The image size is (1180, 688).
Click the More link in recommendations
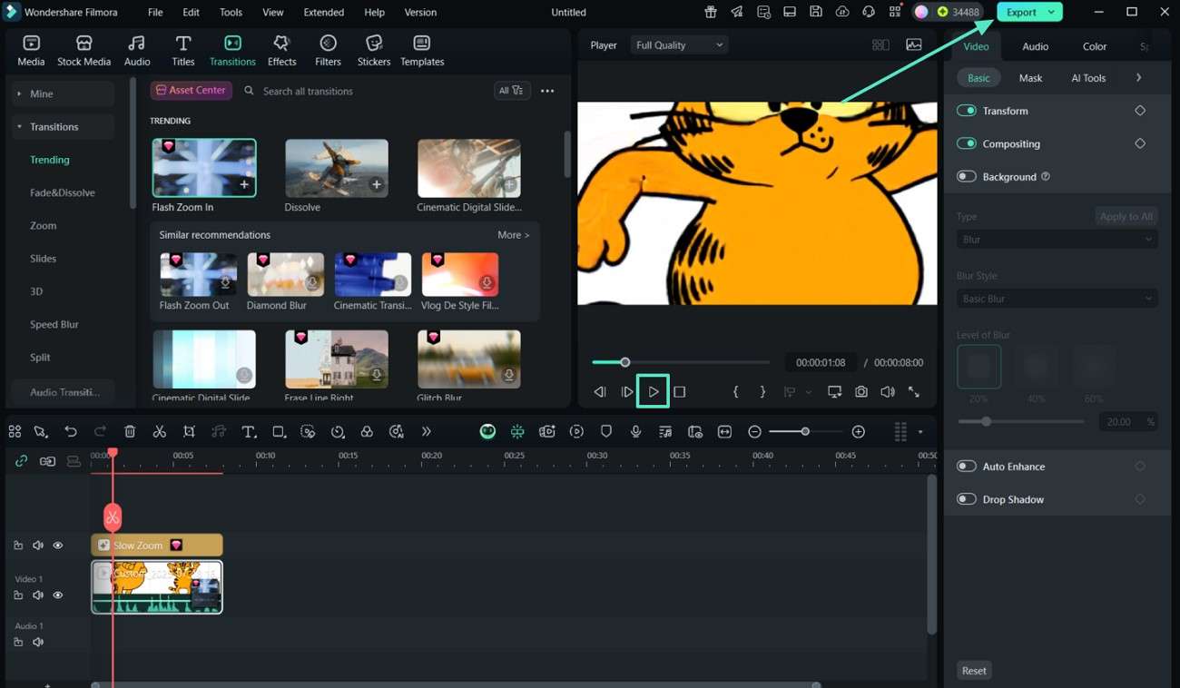[513, 235]
